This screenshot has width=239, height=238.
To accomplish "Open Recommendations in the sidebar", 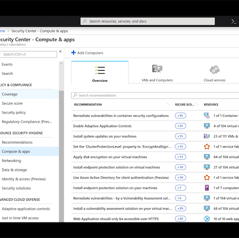I will click(x=17, y=142).
